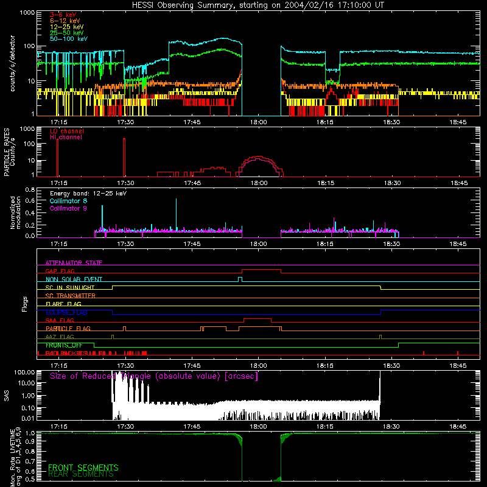
Task: Select the 6-12 keV orange legend label
Action: (65, 21)
